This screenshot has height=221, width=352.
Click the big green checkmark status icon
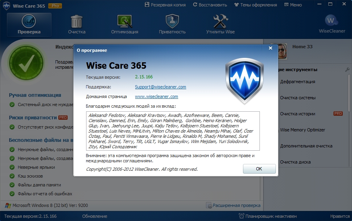pos(27,63)
